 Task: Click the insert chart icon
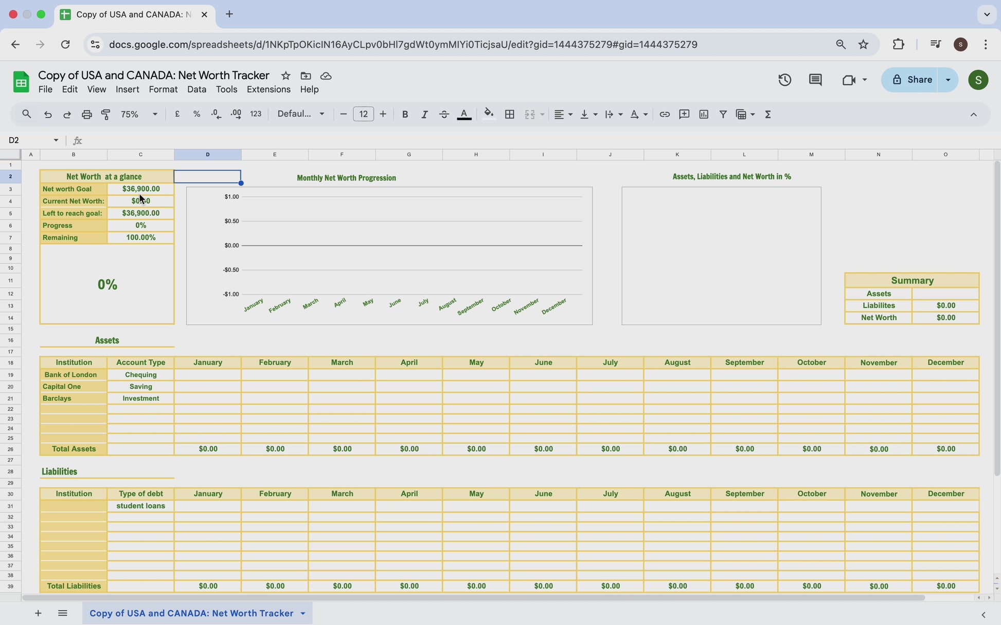tap(704, 114)
